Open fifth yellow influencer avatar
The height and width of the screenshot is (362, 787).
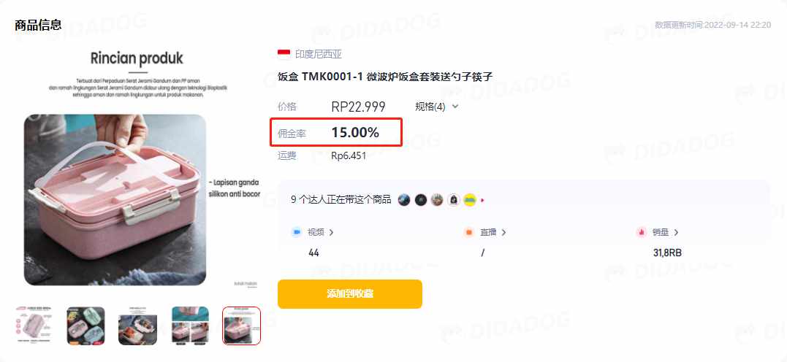point(469,200)
